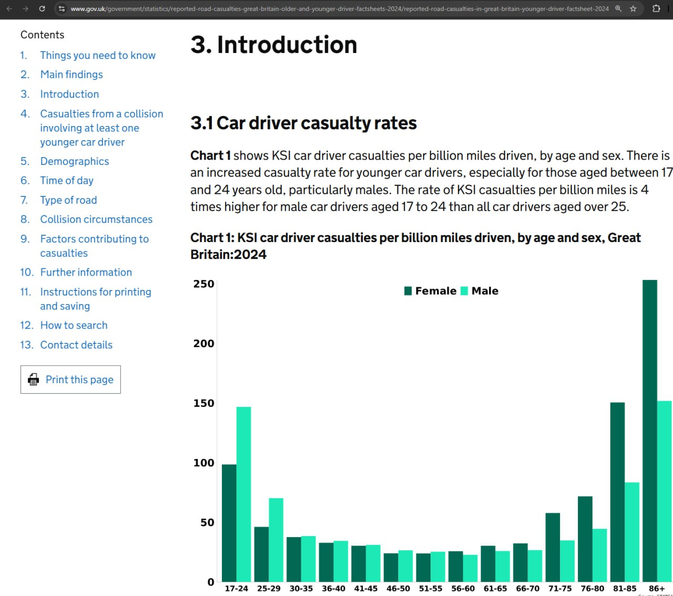This screenshot has height=596, width=673.
Task: Navigate to the Time of day section
Action: point(67,181)
